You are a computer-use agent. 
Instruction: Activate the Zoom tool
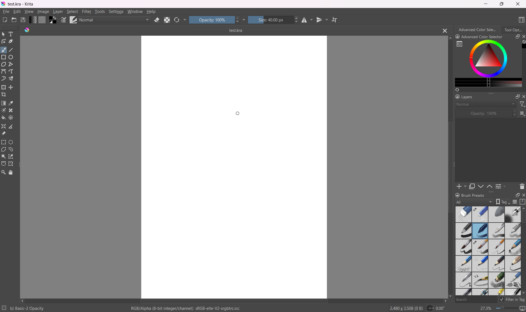coord(4,173)
